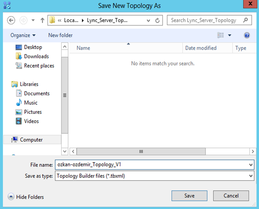Click the Back navigation arrow
This screenshot has width=259, height=209.
click(11, 20)
